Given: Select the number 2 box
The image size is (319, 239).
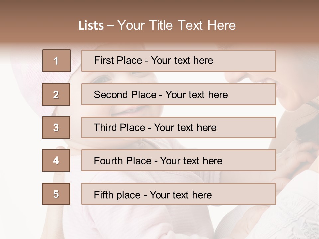Looking at the screenshot, I should coord(56,94).
